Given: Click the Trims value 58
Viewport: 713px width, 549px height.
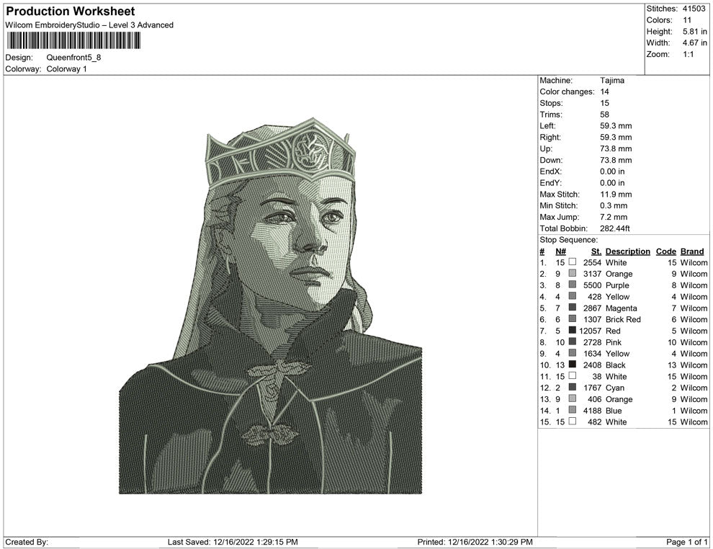Looking at the screenshot, I should click(604, 114).
